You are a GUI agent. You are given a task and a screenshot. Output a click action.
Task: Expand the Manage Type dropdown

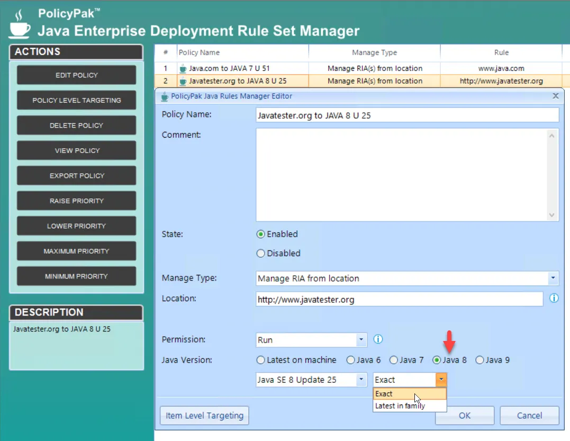tap(553, 278)
